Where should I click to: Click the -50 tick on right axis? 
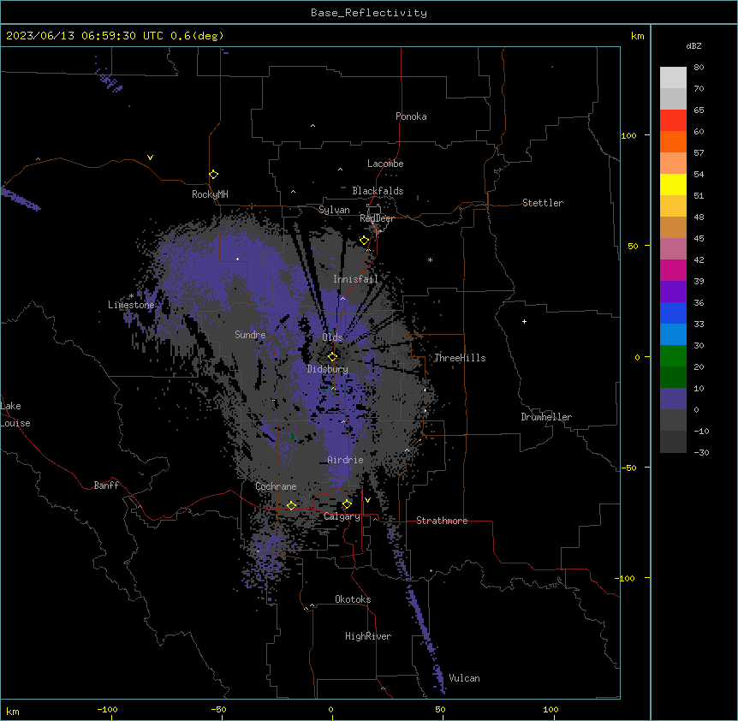pos(628,468)
